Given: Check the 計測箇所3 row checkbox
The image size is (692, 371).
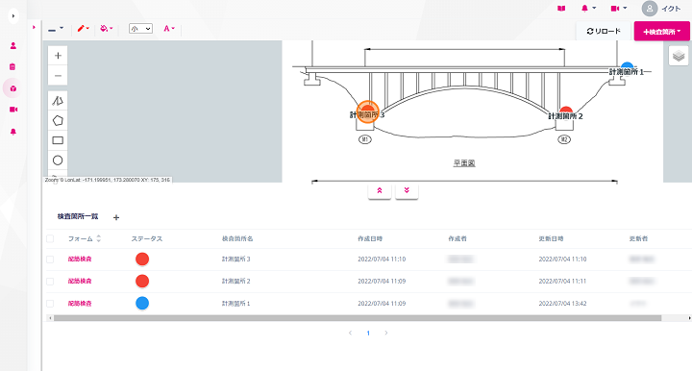Looking at the screenshot, I should coord(50,260).
